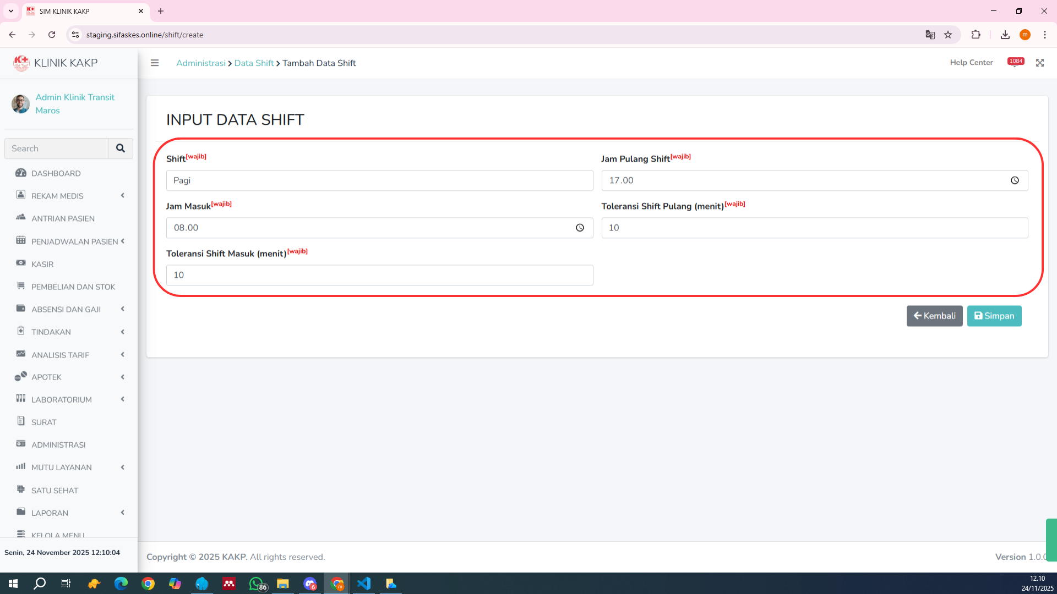The height and width of the screenshot is (594, 1057).
Task: Open the Administrasi sidebar item
Action: coord(58,444)
